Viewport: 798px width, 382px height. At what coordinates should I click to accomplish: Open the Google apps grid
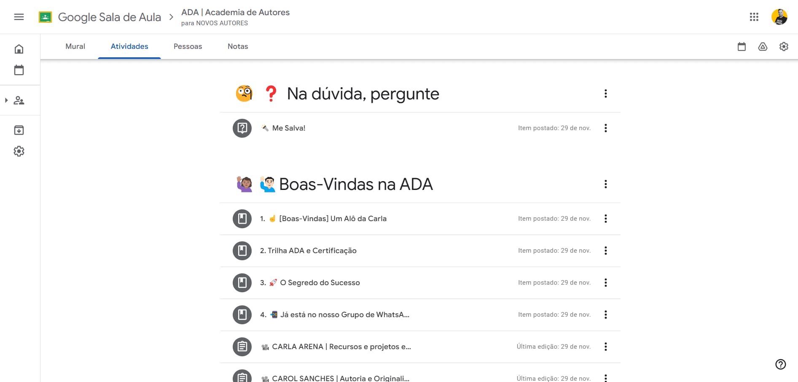point(754,17)
